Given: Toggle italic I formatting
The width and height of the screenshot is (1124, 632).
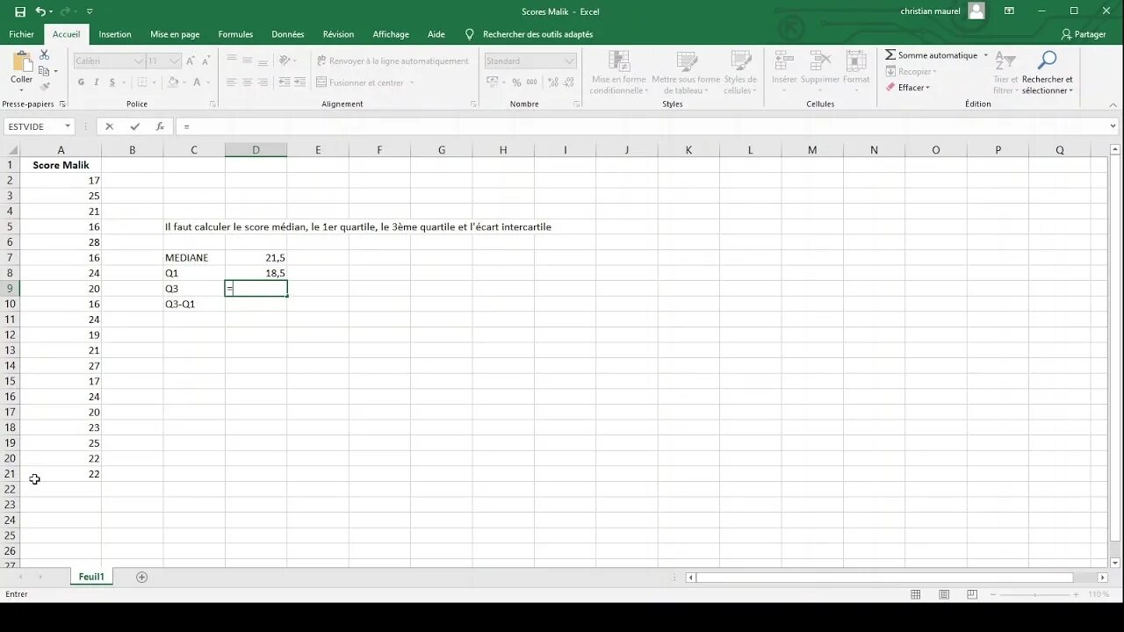Looking at the screenshot, I should (97, 83).
